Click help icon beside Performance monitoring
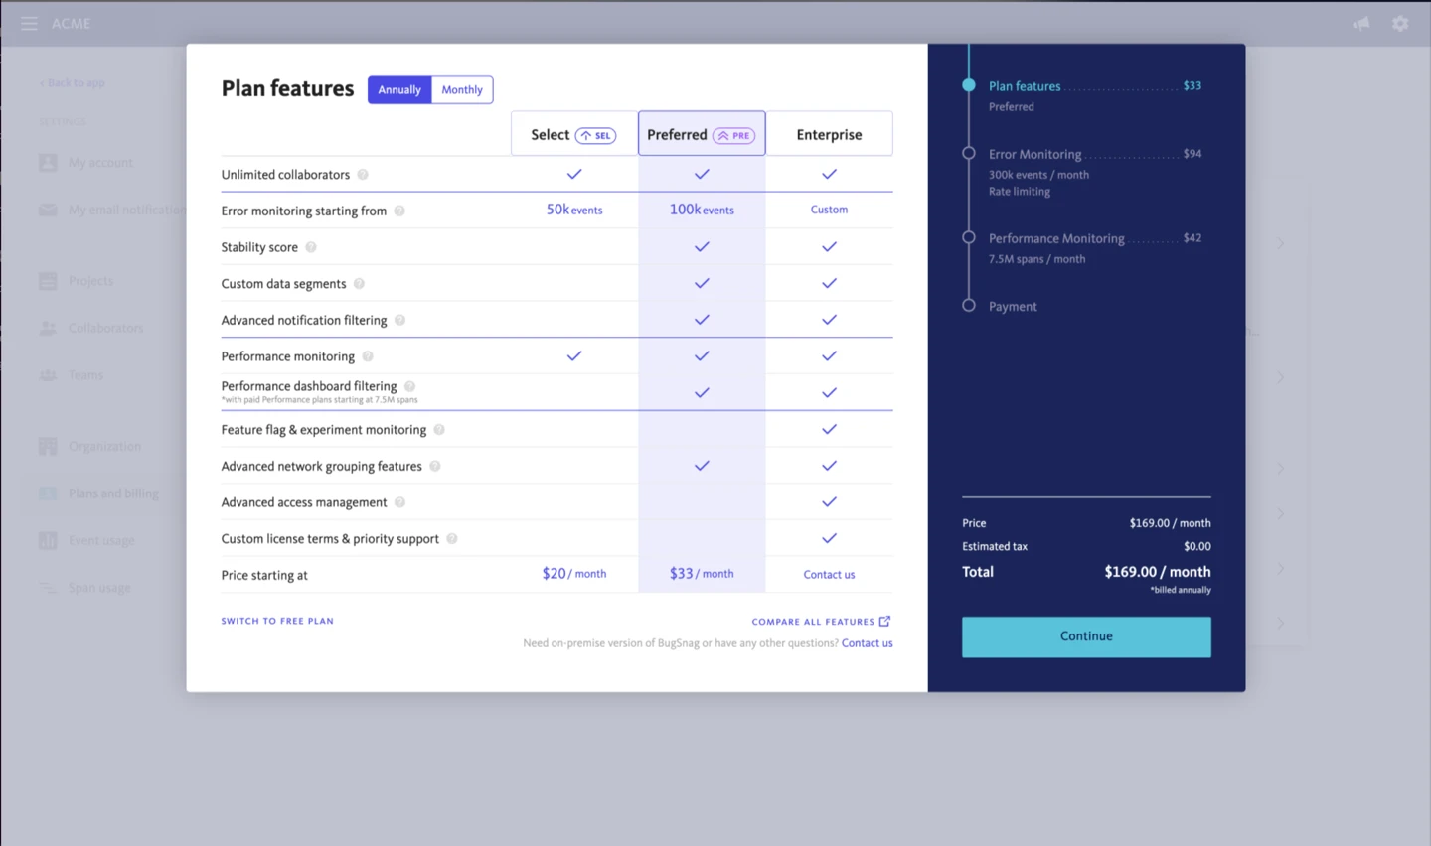The height and width of the screenshot is (846, 1431). point(368,356)
